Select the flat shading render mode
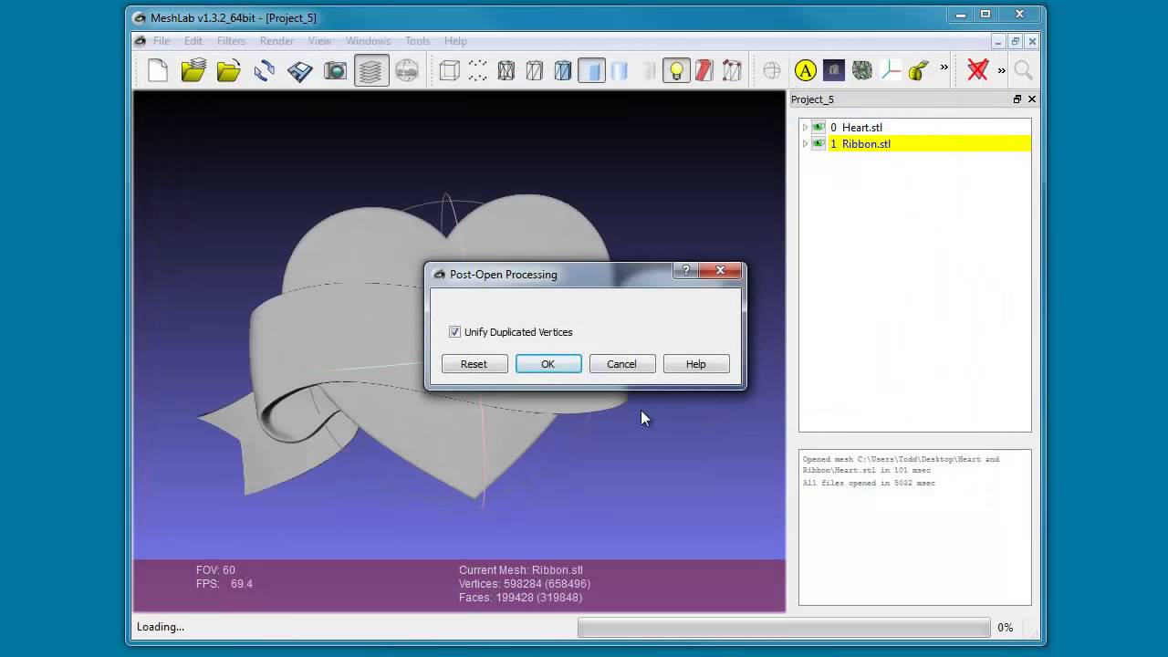Screen dimensions: 1168x657 coord(591,70)
